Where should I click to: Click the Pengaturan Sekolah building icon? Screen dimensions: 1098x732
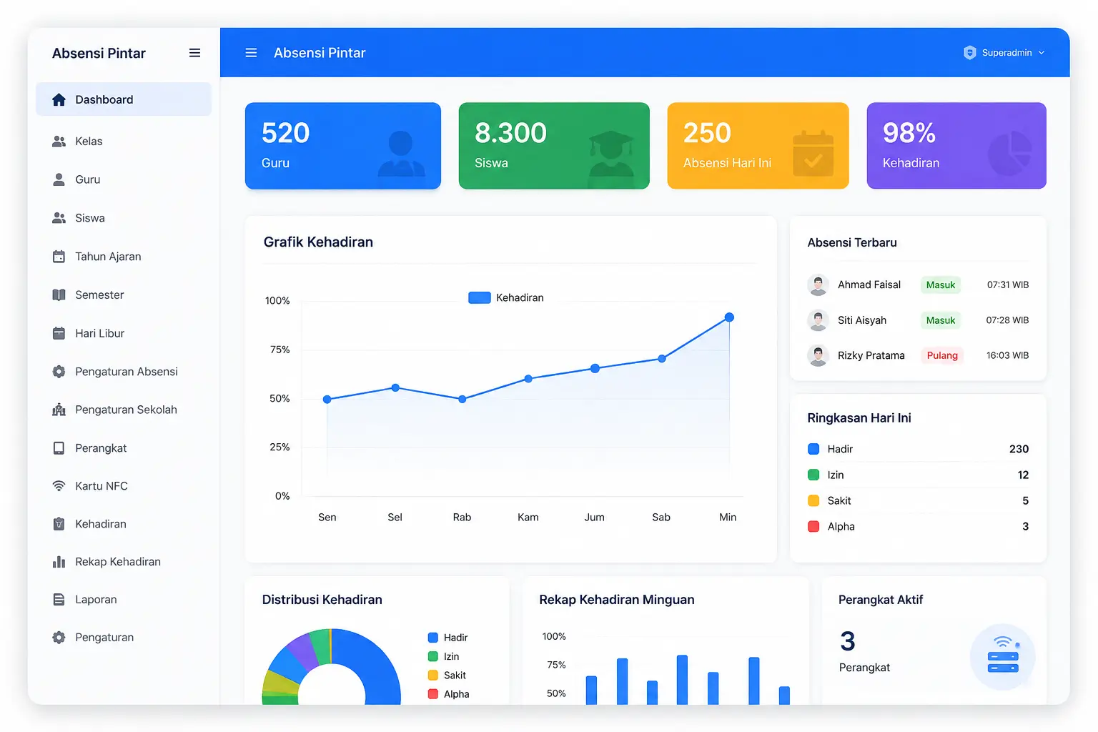(x=59, y=410)
